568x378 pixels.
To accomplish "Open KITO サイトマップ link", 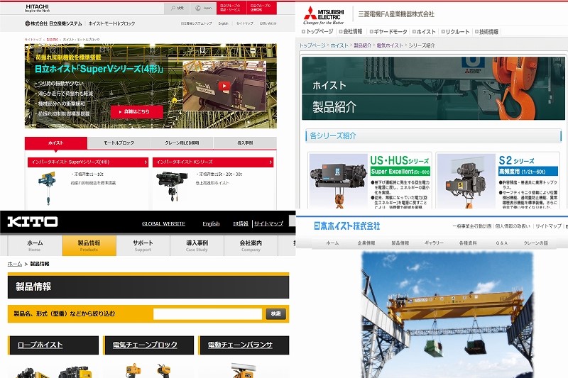I will [x=268, y=223].
